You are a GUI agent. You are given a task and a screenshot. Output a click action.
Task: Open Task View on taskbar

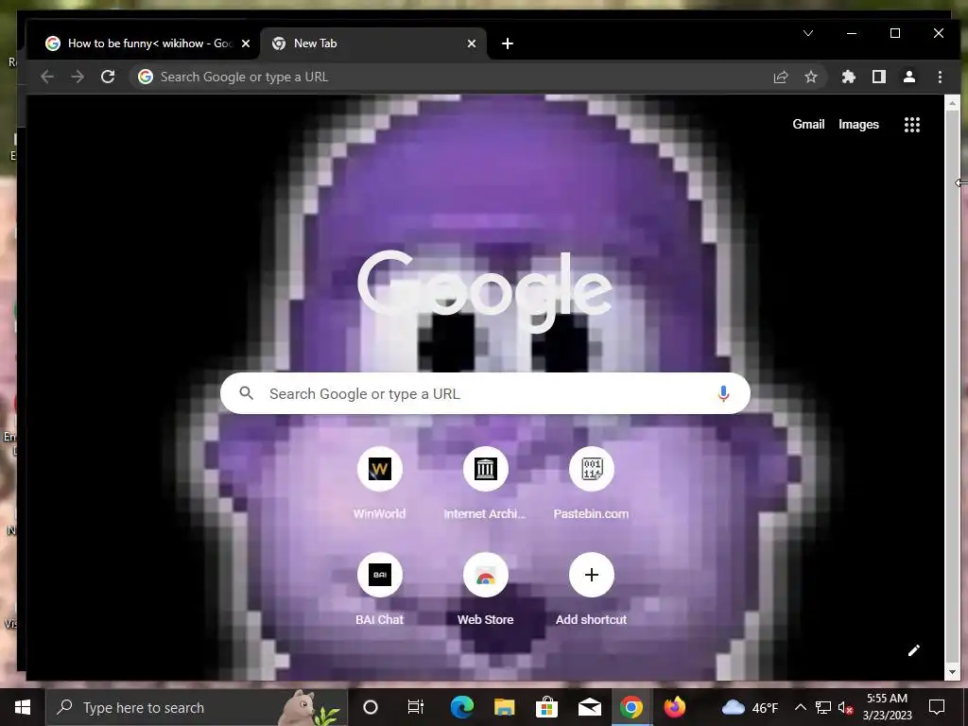pyautogui.click(x=416, y=707)
